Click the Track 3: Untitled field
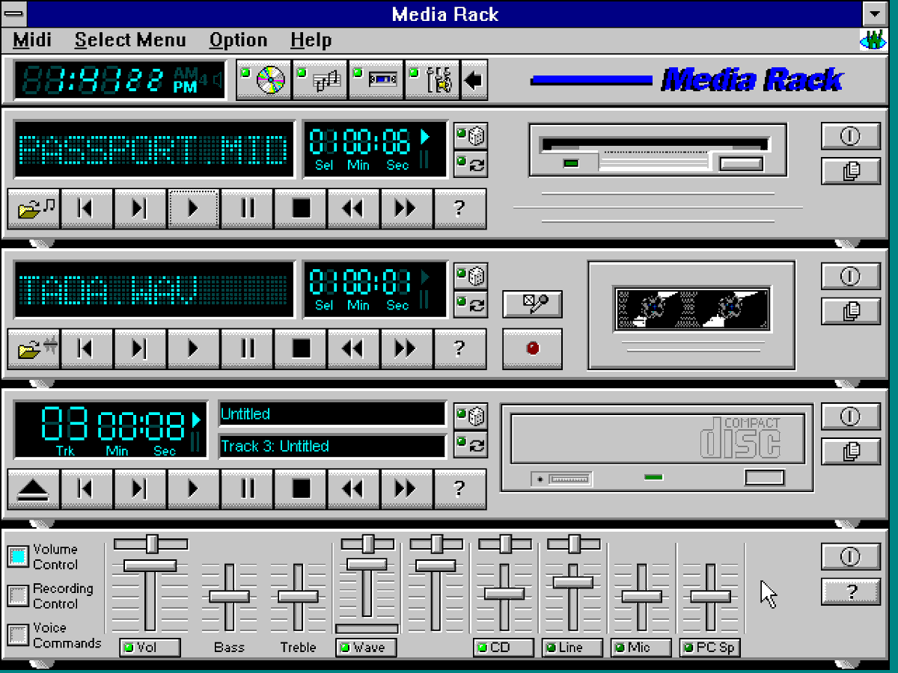The width and height of the screenshot is (898, 673). coord(332,446)
